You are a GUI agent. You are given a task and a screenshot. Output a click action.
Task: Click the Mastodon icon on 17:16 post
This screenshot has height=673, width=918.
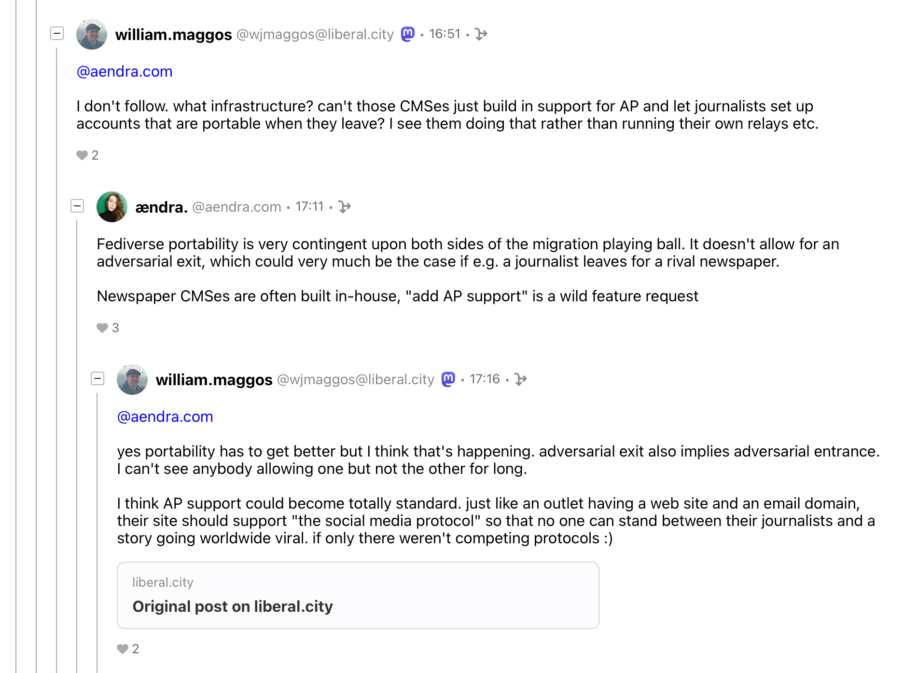(448, 379)
